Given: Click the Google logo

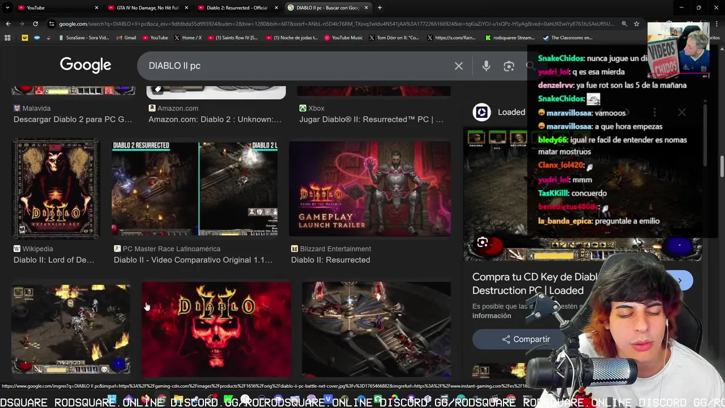Looking at the screenshot, I should click(86, 65).
